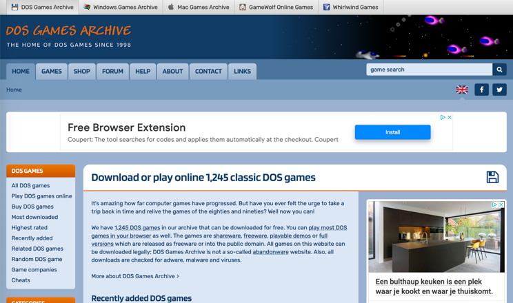Follow the 1,245 DOS games text link
This screenshot has height=303, width=513.
click(x=137, y=227)
